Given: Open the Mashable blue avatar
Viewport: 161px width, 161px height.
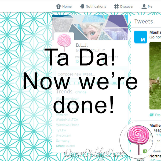Looking at the screenshot, I should point(140,37).
